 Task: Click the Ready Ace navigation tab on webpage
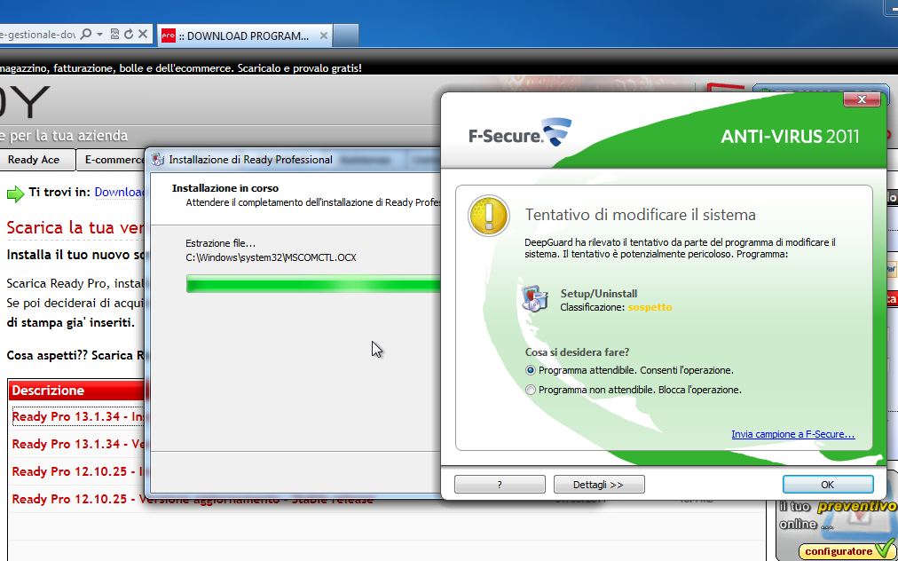click(35, 160)
